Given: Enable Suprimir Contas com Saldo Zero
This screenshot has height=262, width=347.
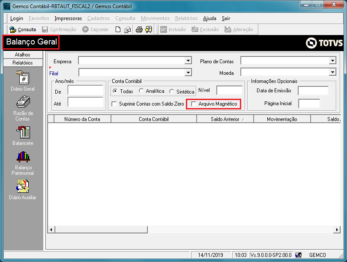Looking at the screenshot, I should click(x=114, y=104).
